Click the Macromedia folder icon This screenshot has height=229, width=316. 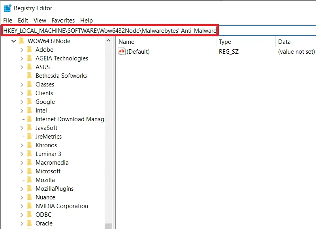(29, 163)
